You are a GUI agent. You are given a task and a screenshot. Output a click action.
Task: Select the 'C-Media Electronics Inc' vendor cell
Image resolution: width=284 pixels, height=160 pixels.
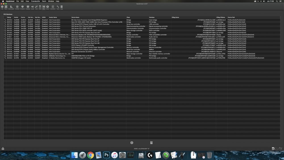57,58
